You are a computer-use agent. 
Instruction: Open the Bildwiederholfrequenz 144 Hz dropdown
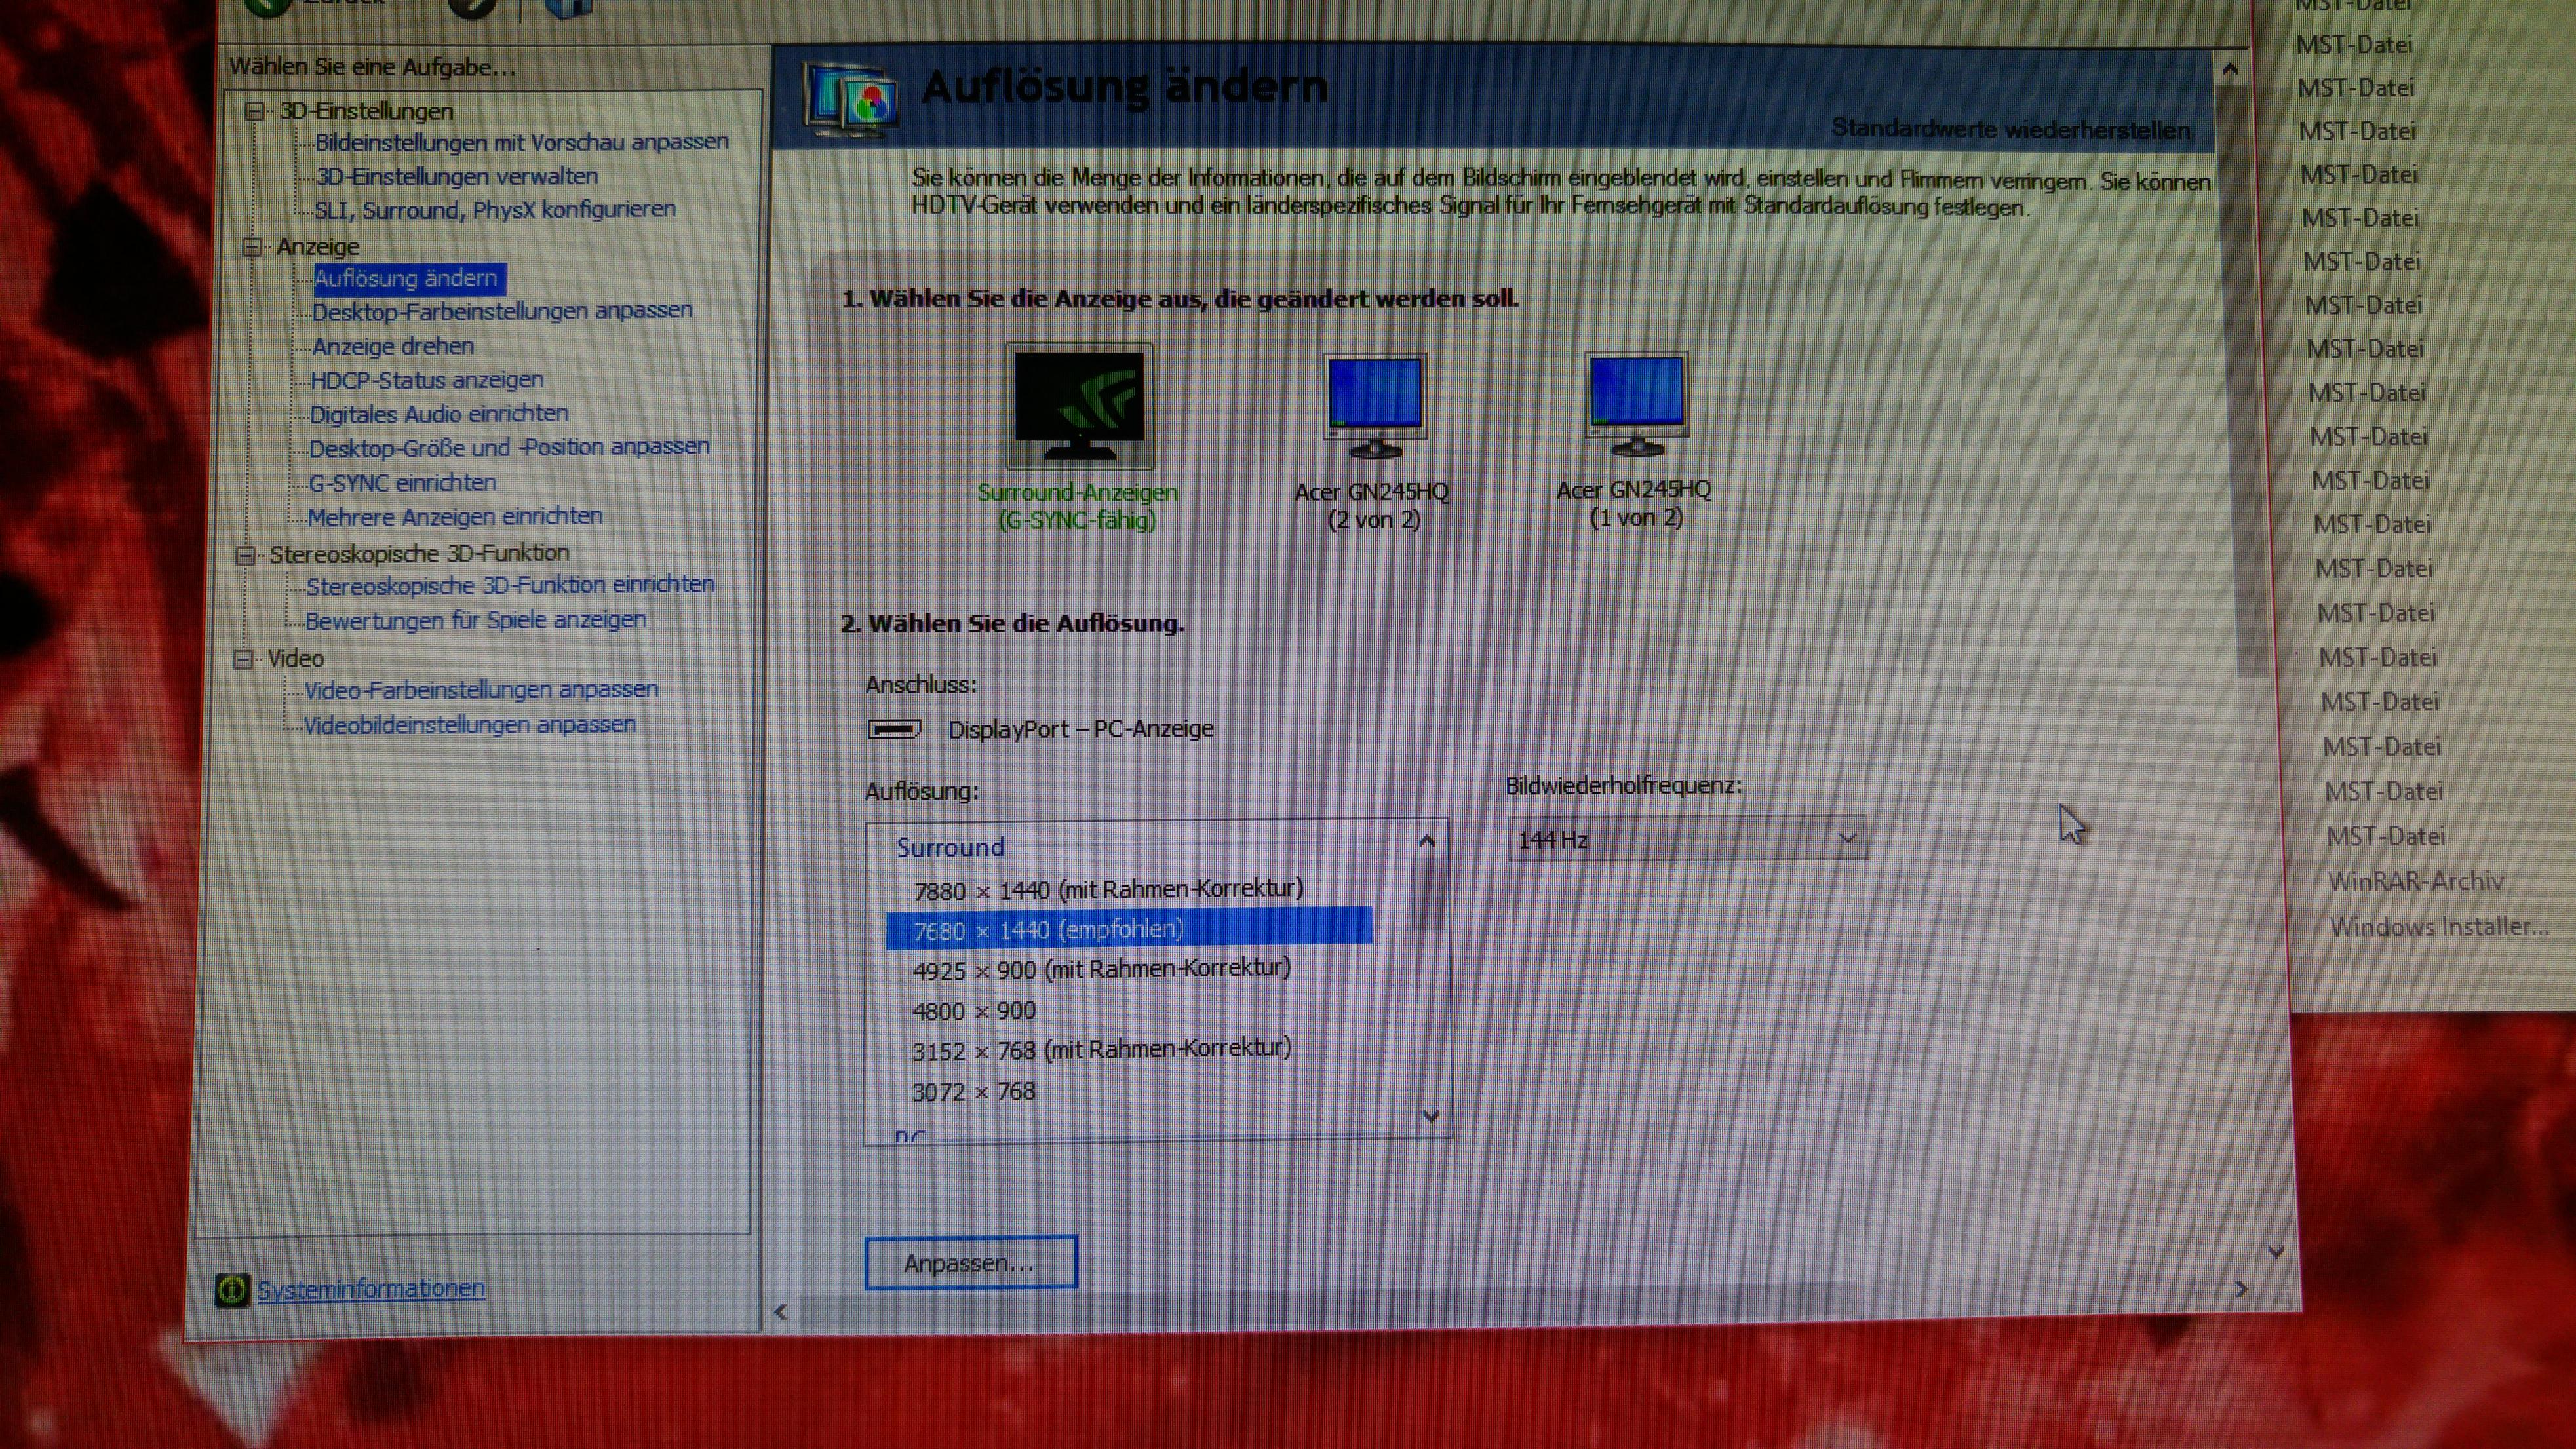pos(1686,838)
